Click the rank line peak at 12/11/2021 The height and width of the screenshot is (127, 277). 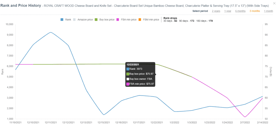point(51,32)
